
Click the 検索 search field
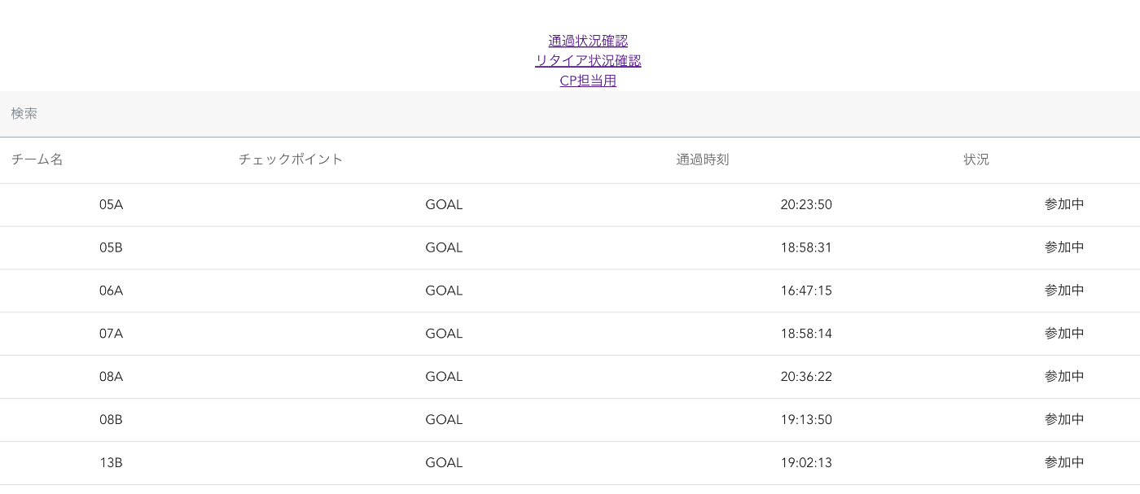click(570, 114)
